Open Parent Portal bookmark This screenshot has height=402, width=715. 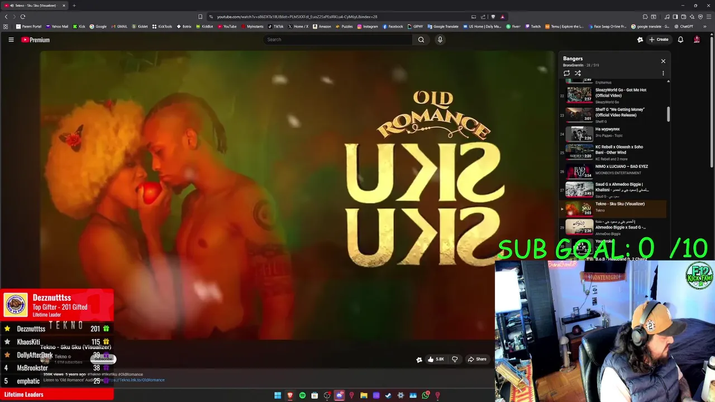pos(28,26)
